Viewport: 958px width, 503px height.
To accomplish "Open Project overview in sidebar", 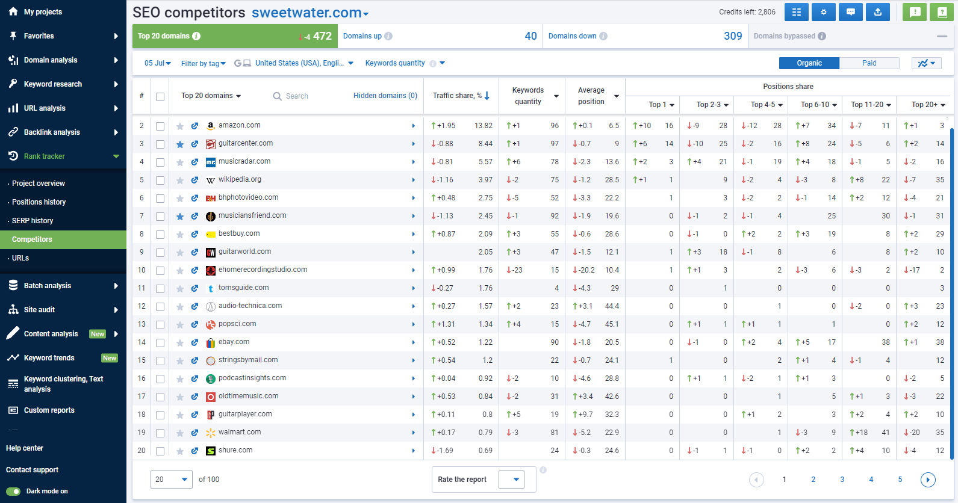I will [39, 184].
